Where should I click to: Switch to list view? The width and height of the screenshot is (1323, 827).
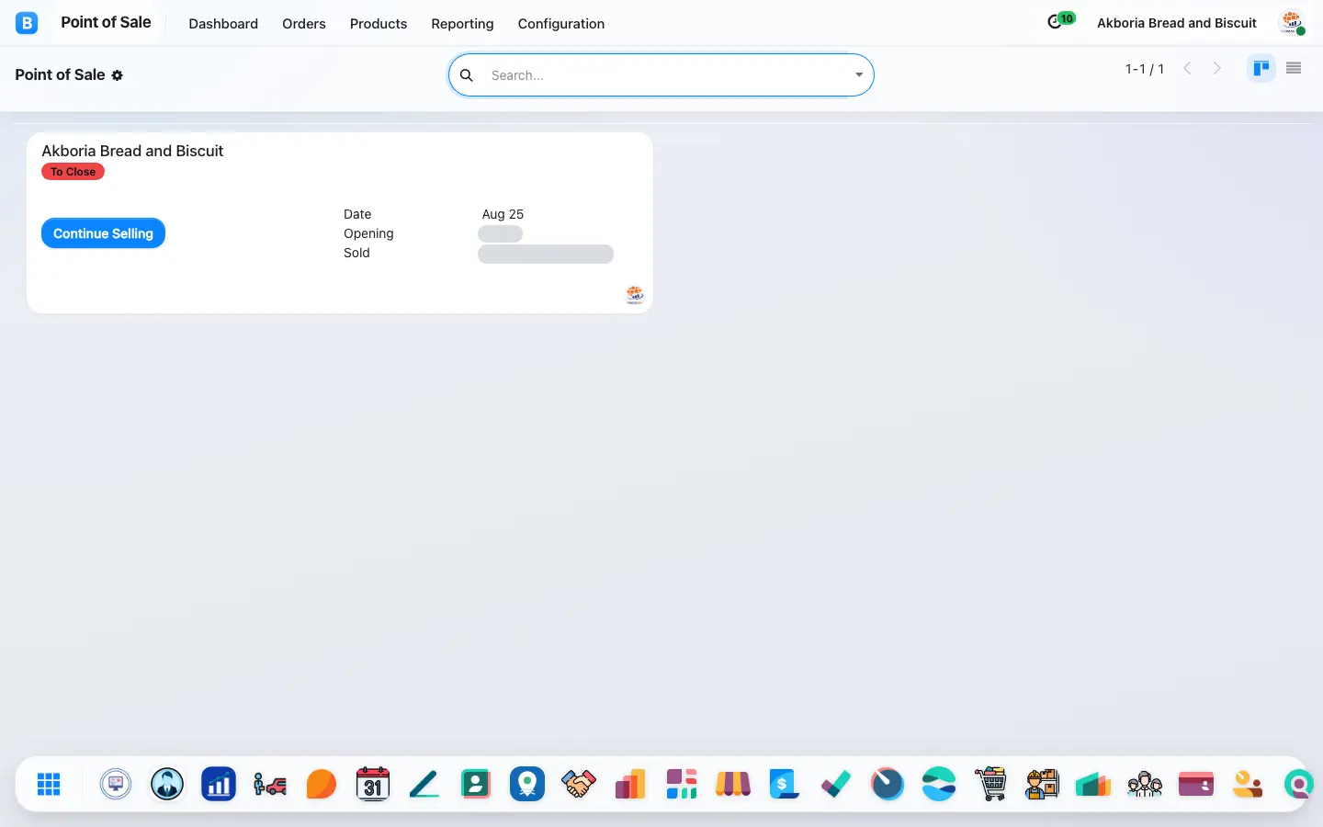click(1294, 68)
